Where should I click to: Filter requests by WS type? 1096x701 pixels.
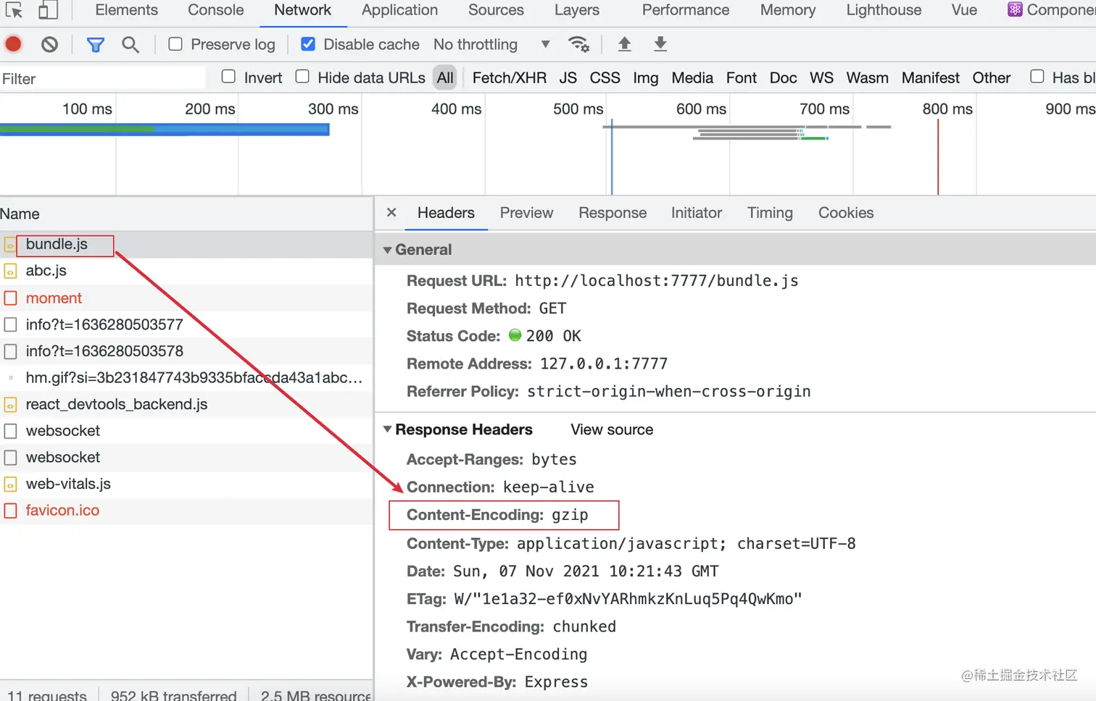pyautogui.click(x=821, y=77)
